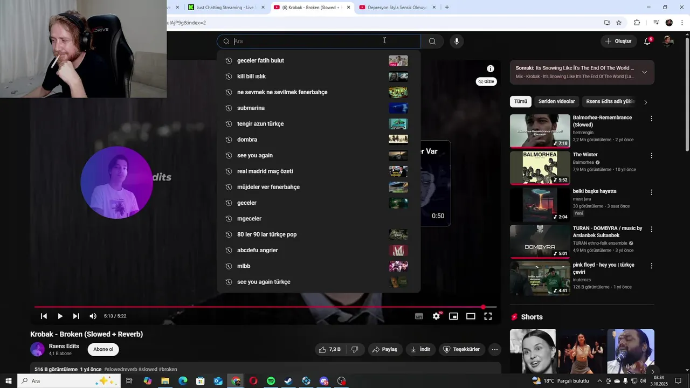690x388 pixels.
Task: Start voice search with the microphone icon
Action: [457, 41]
